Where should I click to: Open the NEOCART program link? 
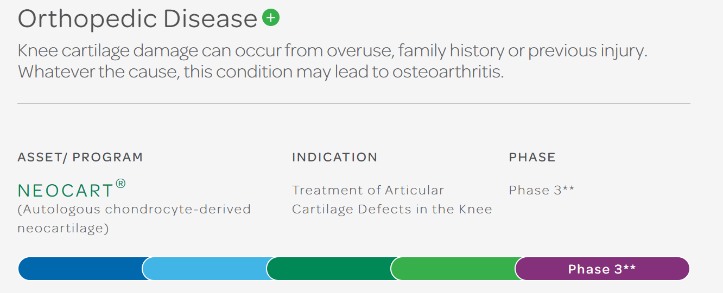click(66, 190)
